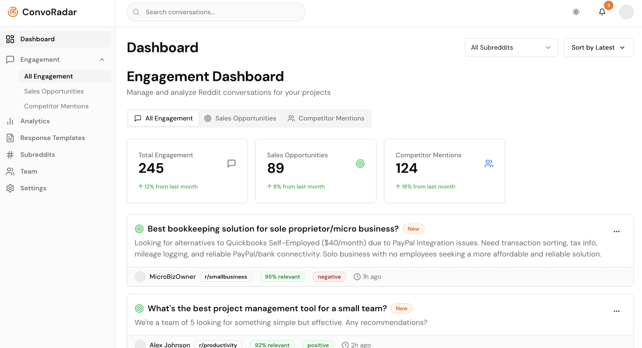The height and width of the screenshot is (348, 642).
Task: Open the Sort by Latest dropdown
Action: (x=598, y=48)
